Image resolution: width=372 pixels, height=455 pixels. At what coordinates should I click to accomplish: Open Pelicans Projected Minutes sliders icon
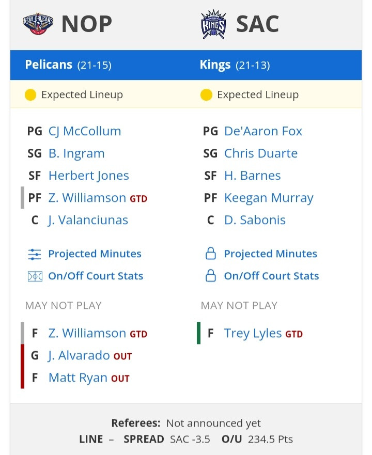click(35, 254)
